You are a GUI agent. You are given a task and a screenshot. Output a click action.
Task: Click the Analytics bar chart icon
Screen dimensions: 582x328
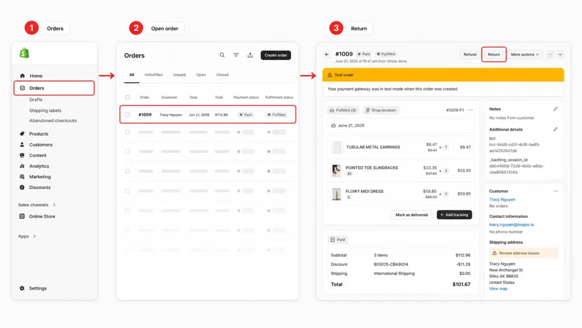click(22, 166)
